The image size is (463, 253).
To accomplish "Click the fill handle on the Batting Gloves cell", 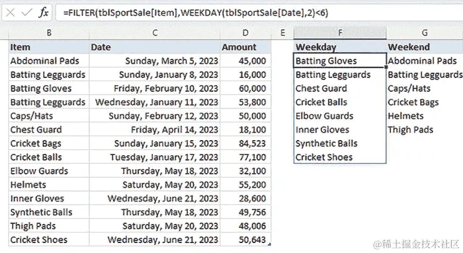I will [386, 67].
